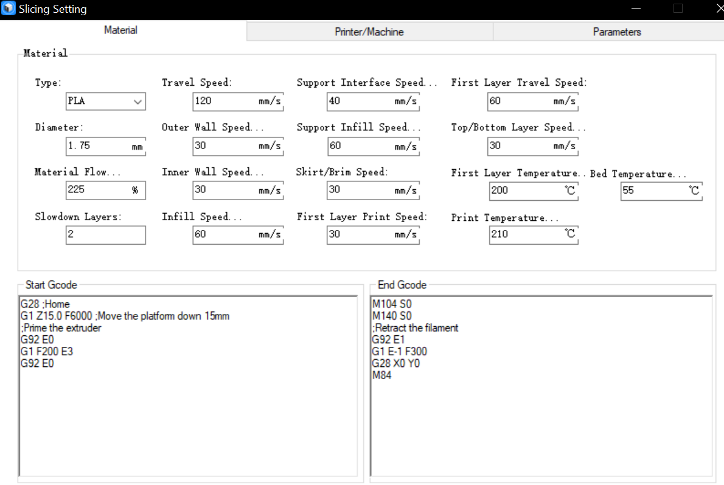Image resolution: width=724 pixels, height=485 pixels.
Task: Edit the Skirt/Brim Speed value
Action: pyautogui.click(x=373, y=190)
